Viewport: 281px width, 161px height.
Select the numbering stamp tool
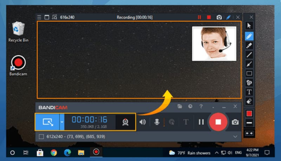(x=249, y=83)
